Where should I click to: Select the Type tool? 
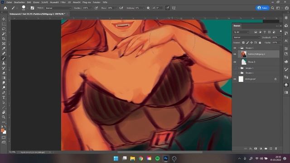(4, 97)
